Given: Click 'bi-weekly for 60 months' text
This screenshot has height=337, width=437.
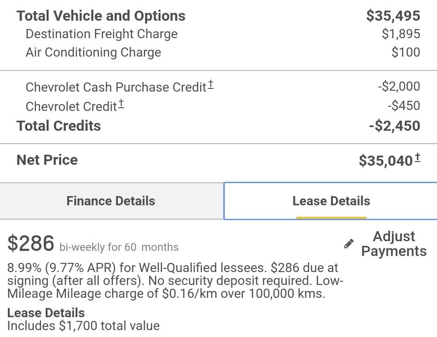Looking at the screenshot, I should click(x=119, y=247).
